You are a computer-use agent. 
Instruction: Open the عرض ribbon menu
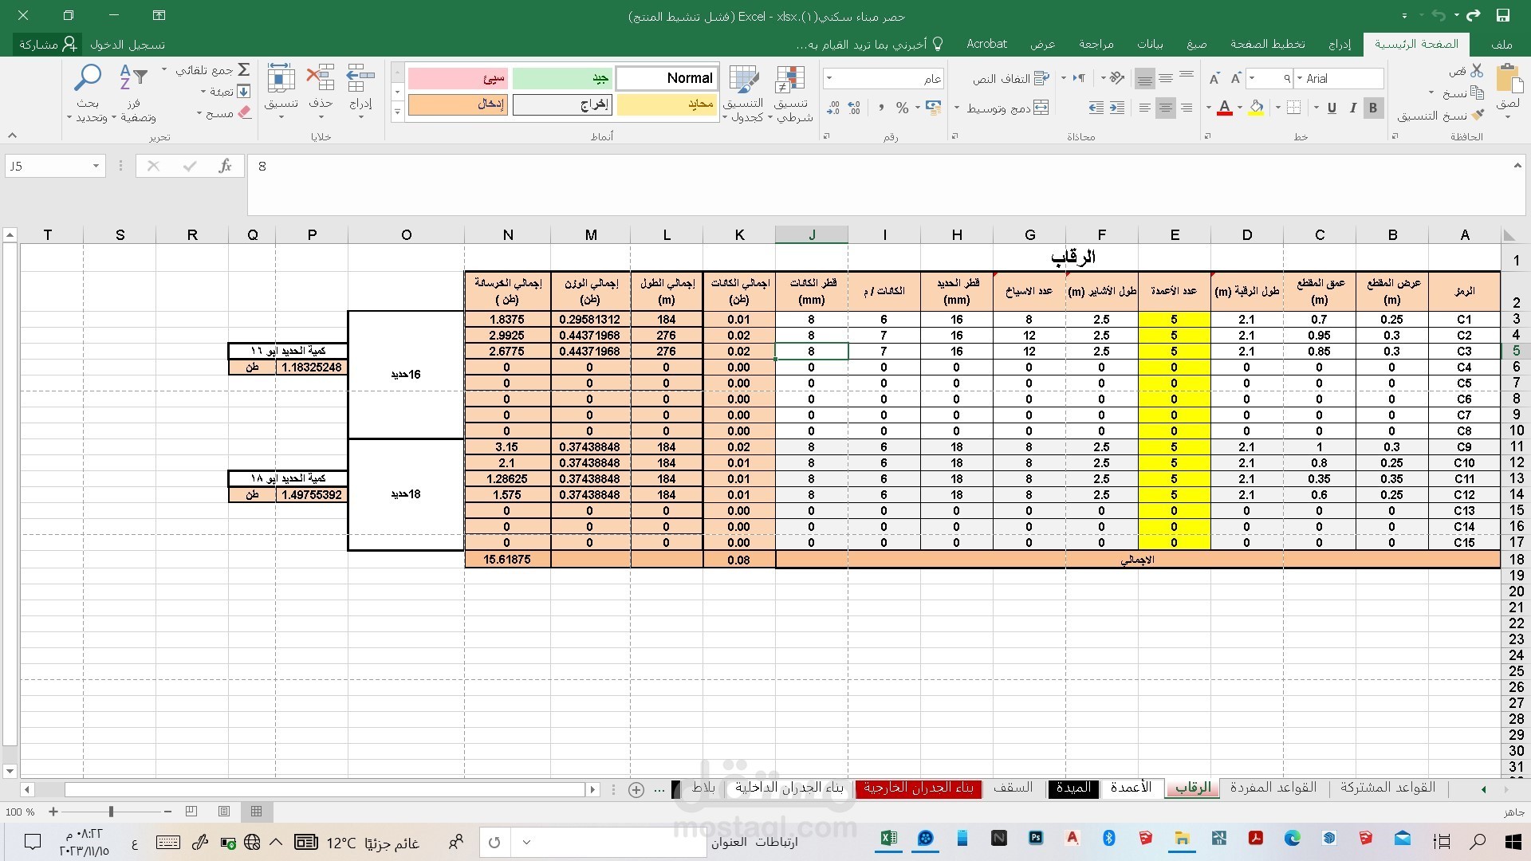click(1045, 44)
